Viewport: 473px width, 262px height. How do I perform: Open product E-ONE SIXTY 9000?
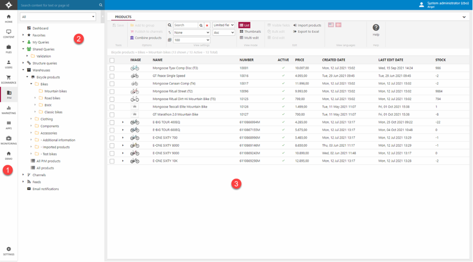point(166,153)
